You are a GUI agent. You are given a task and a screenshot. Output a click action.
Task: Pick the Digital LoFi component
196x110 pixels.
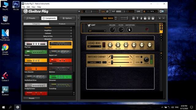[60, 53]
